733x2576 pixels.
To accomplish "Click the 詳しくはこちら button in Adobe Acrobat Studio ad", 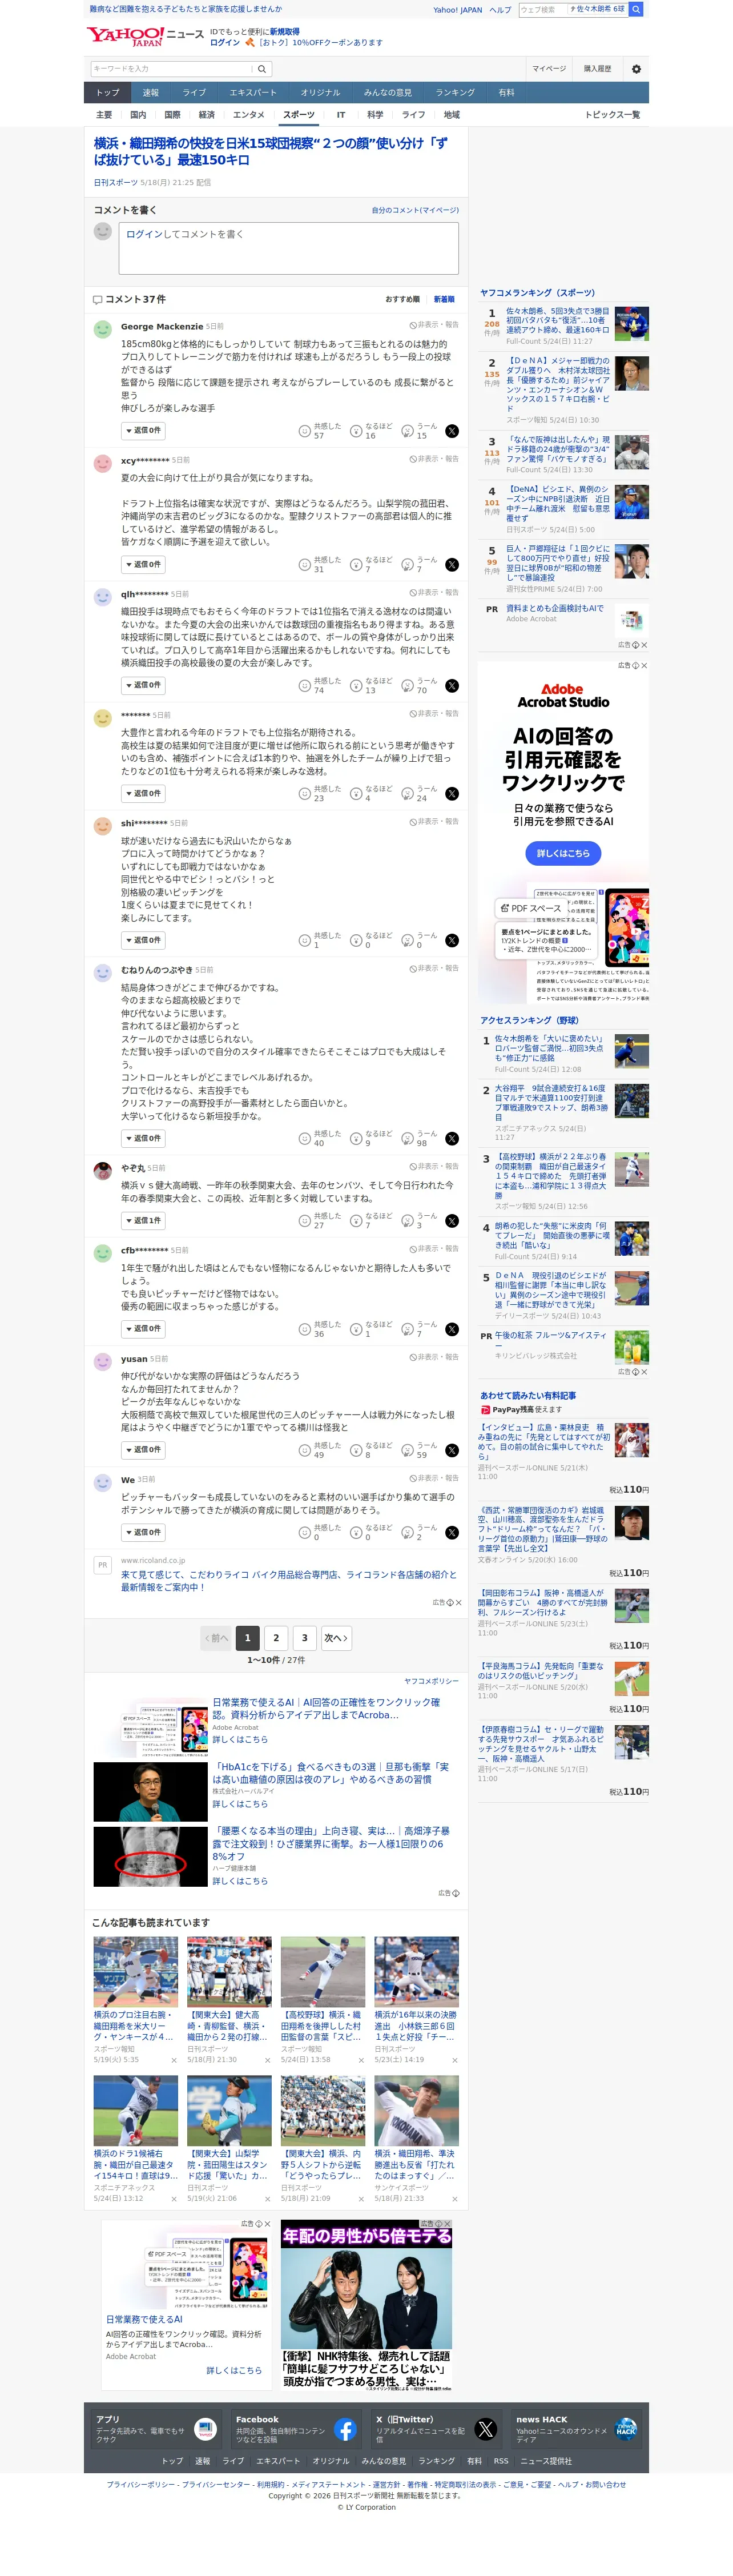I will [x=563, y=853].
